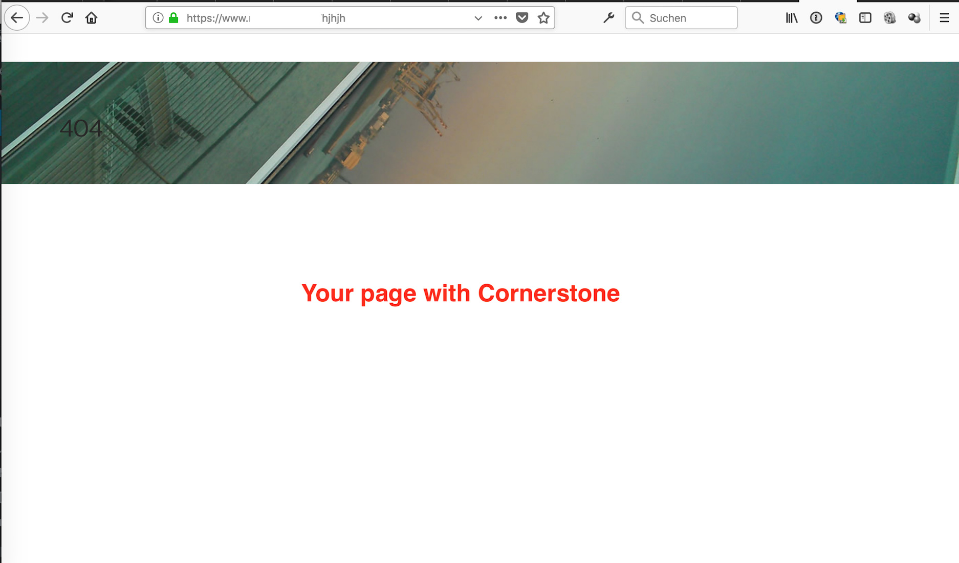Open the Firefox hamburger menu
This screenshot has height=563, width=959.
(944, 18)
